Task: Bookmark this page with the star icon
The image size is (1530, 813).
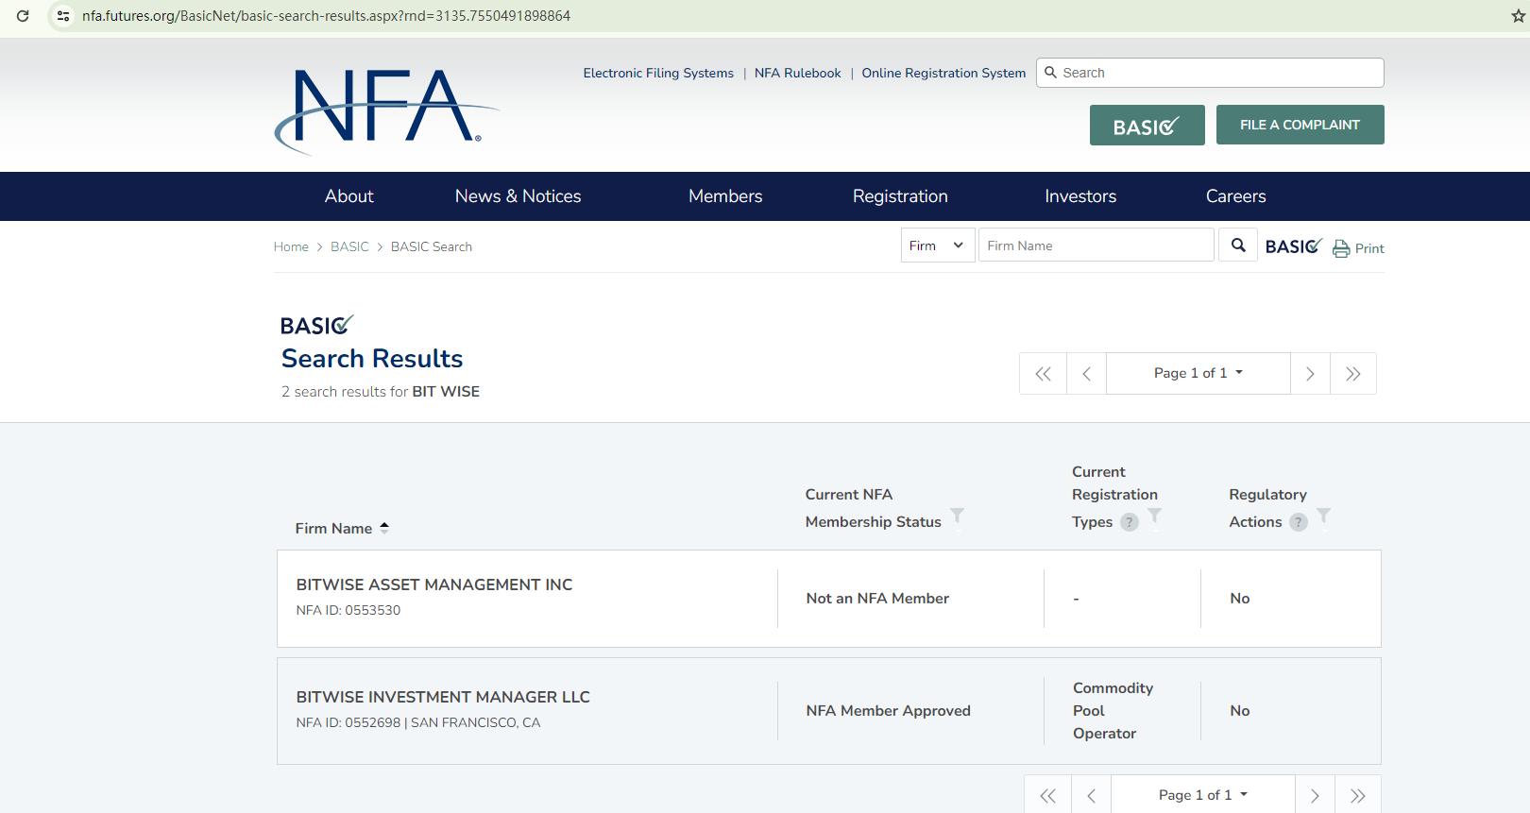Action: [1519, 16]
